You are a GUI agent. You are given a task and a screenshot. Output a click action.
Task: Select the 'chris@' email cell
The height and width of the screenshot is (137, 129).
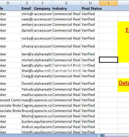pyautogui.click(x=27, y=14)
